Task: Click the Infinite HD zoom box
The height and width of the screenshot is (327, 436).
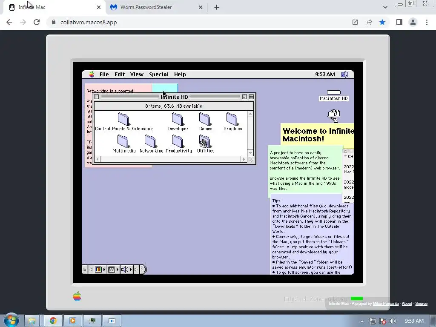Action: coord(244,97)
